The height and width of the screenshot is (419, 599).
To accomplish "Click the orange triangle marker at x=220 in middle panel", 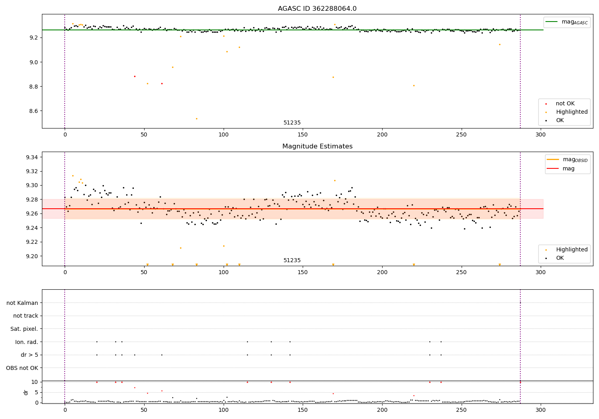I will point(414,265).
